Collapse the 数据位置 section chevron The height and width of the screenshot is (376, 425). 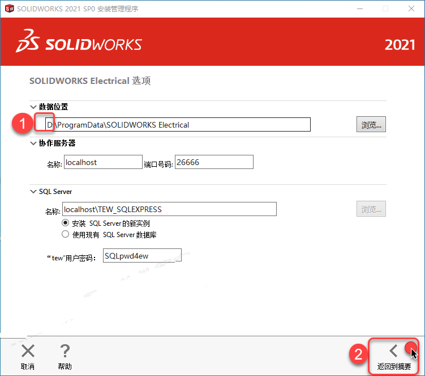(33, 107)
